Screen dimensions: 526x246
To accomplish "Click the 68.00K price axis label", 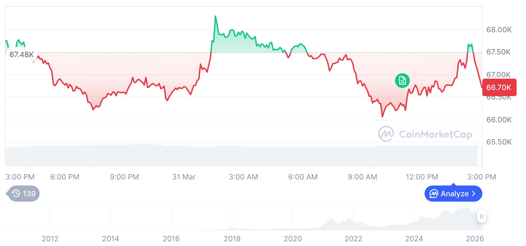I will 499,30.
